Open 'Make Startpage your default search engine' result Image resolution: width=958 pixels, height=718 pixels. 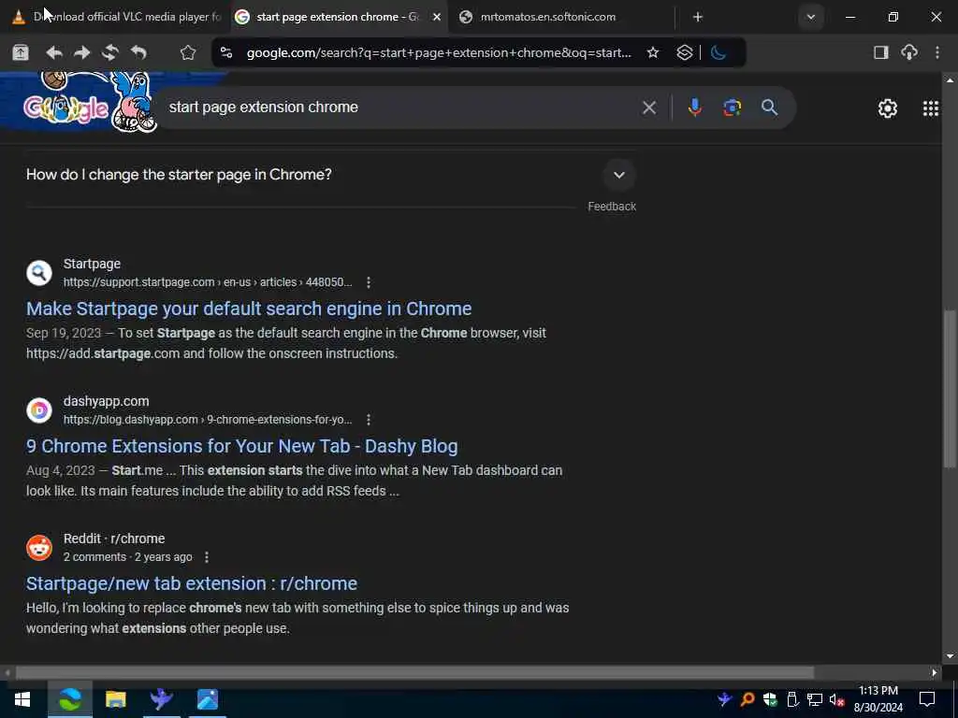[249, 309]
